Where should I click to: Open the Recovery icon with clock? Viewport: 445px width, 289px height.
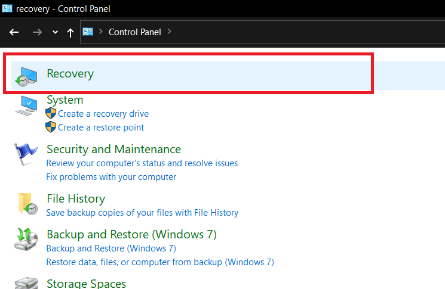pos(26,77)
